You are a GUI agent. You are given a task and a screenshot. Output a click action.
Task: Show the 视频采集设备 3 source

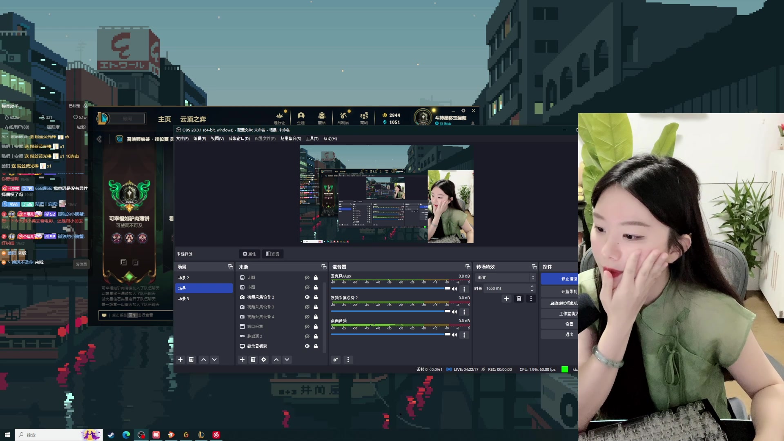307,307
